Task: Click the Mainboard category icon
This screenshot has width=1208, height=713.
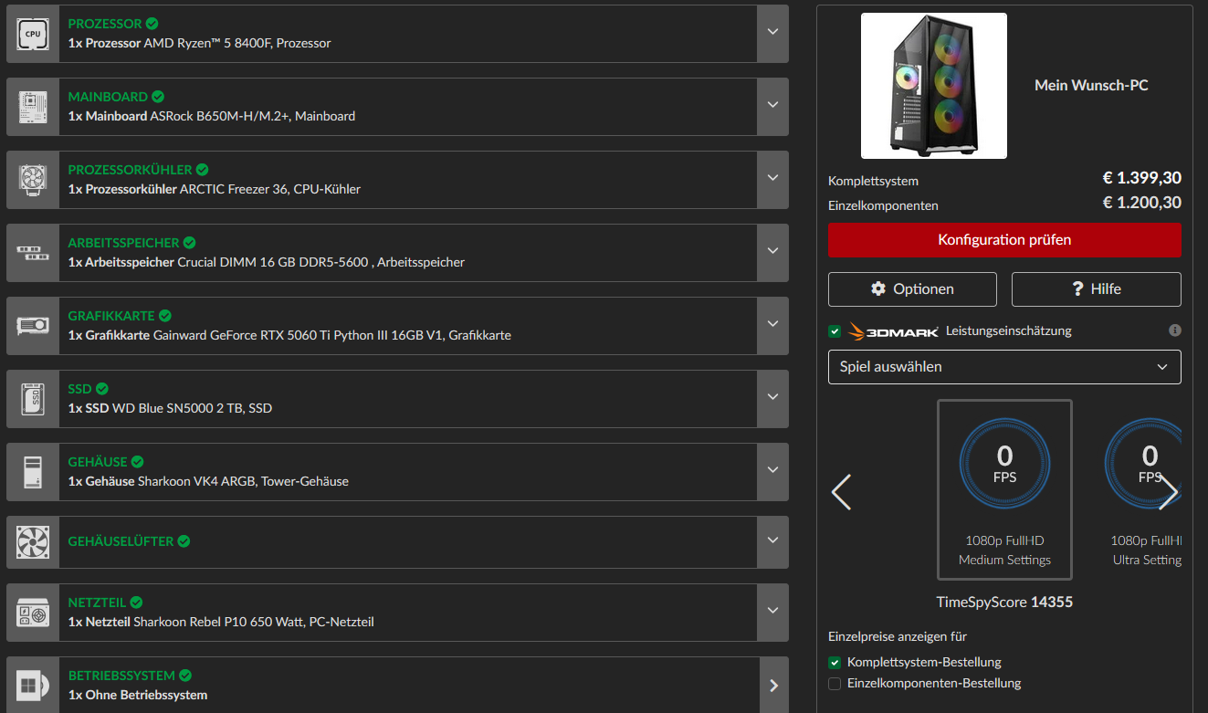Action: (33, 107)
